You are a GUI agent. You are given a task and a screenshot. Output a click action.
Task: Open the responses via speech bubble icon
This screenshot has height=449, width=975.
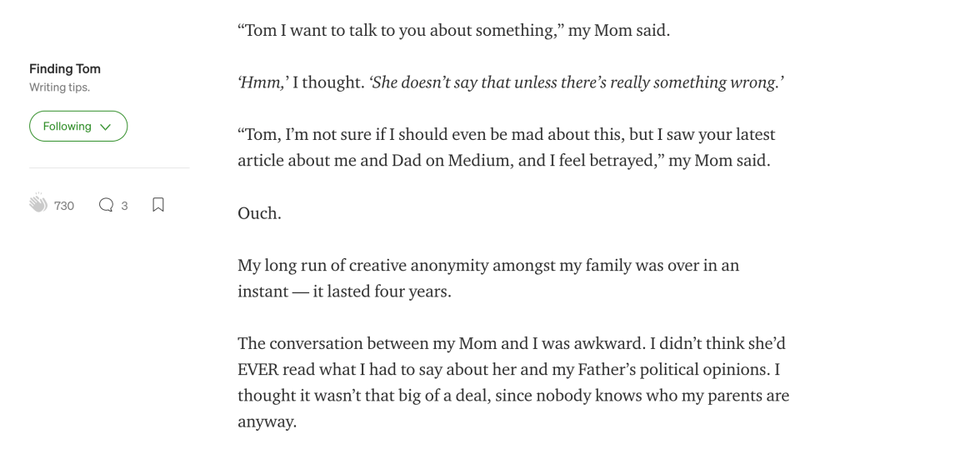(x=107, y=205)
